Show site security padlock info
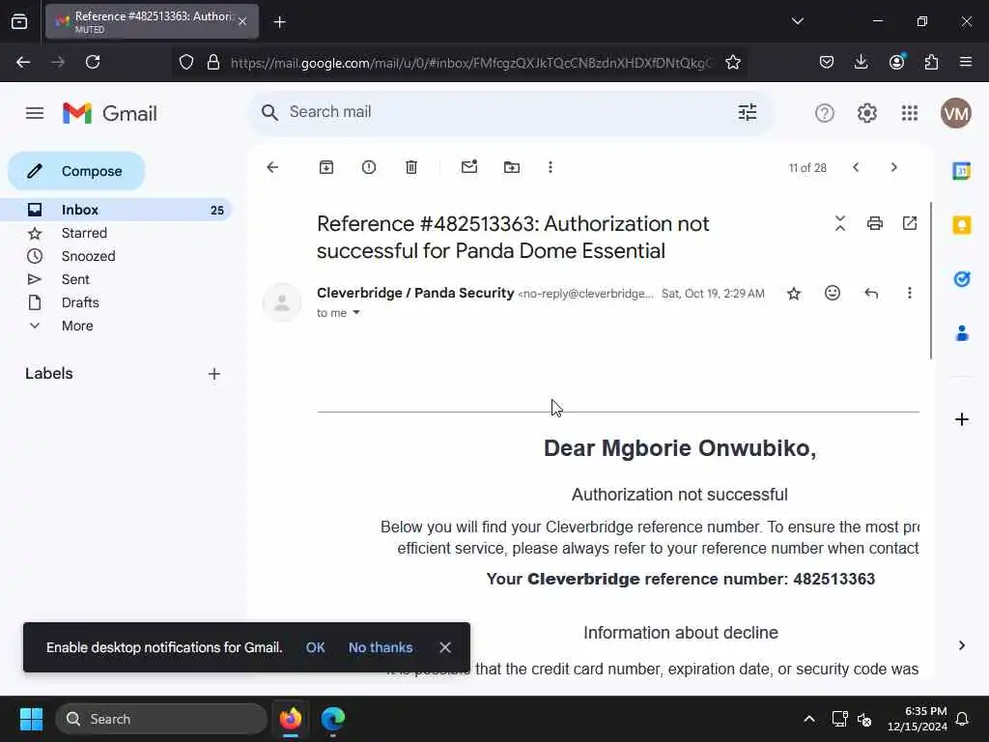Image resolution: width=989 pixels, height=742 pixels. click(x=213, y=62)
